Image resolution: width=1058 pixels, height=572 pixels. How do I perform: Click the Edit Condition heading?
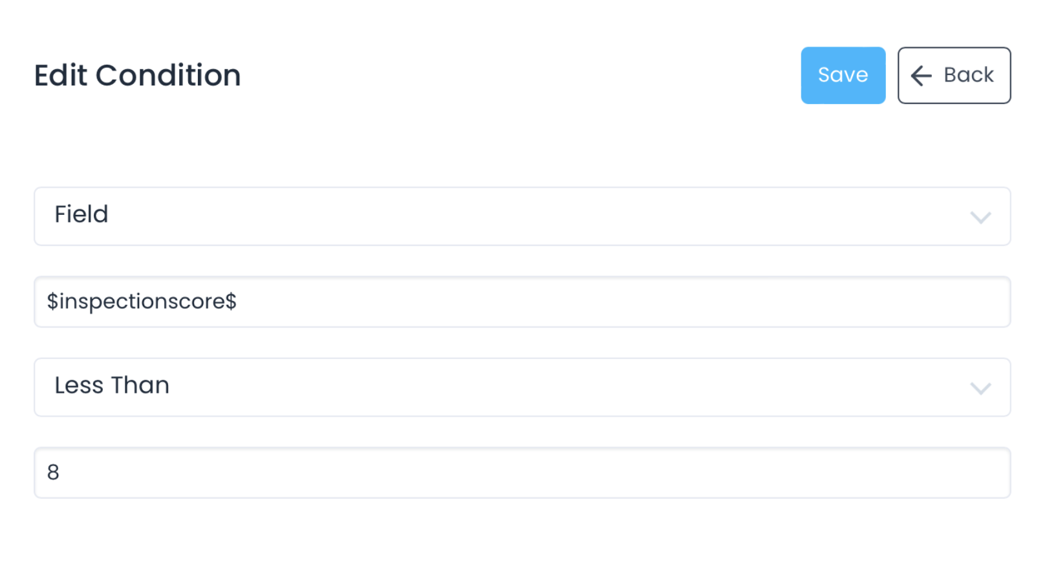[x=137, y=76]
